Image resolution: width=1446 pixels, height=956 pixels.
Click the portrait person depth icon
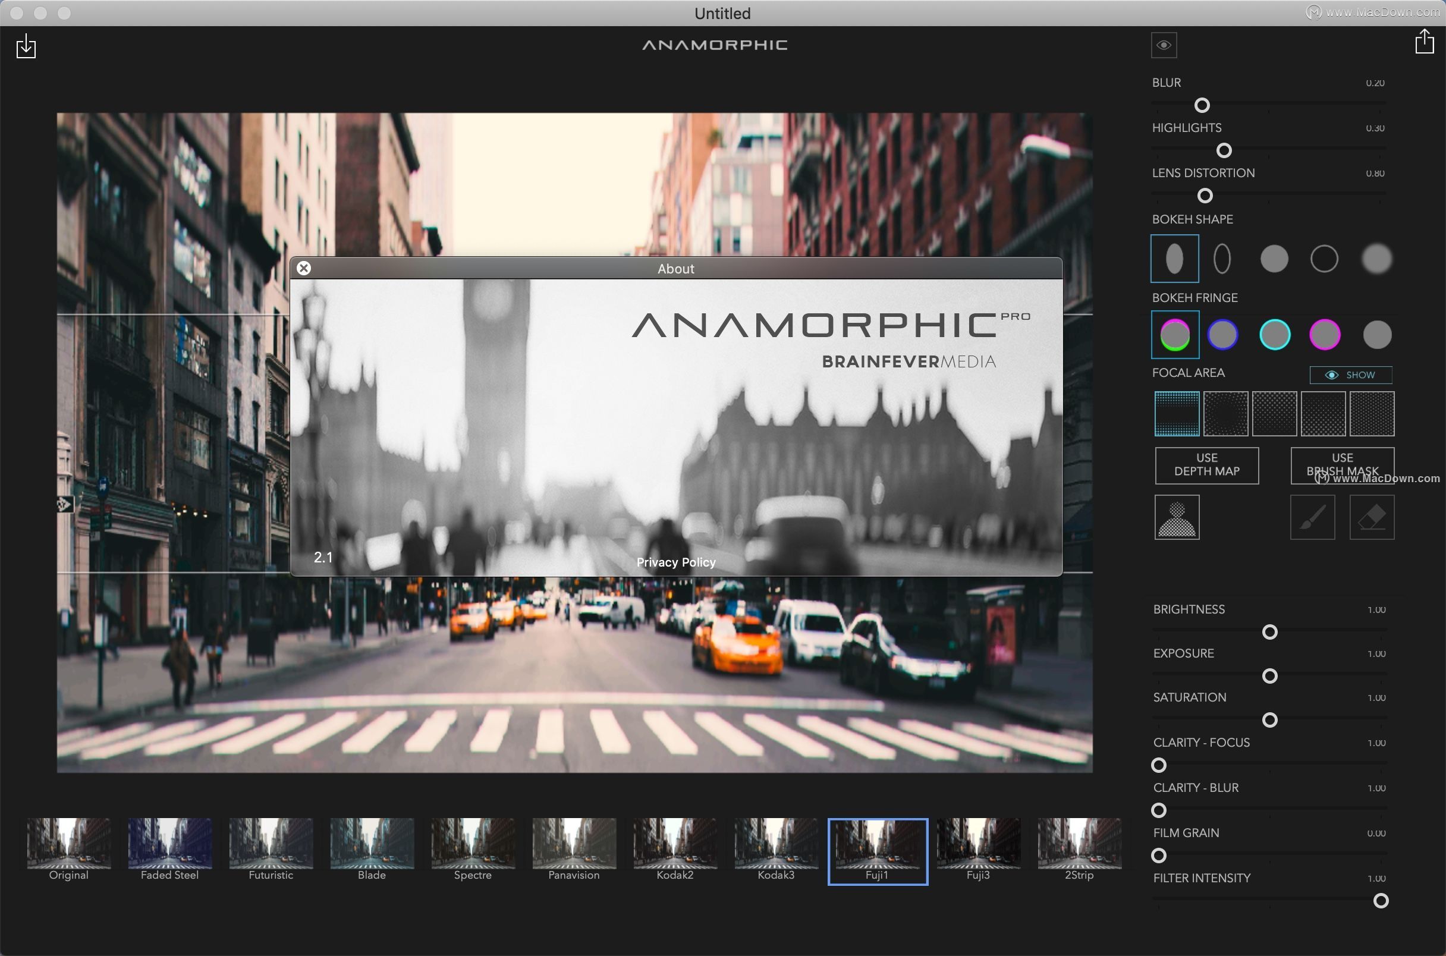1177,517
